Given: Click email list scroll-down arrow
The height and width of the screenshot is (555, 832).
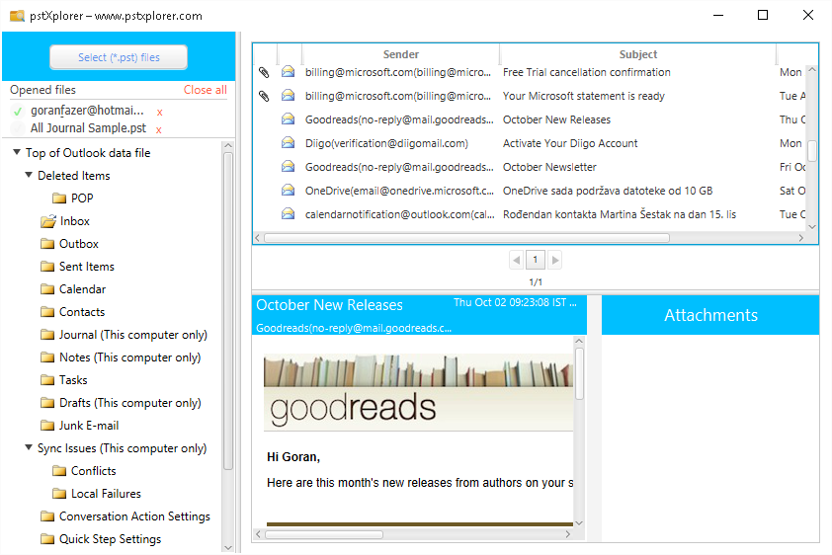Looking at the screenshot, I should 812,226.
